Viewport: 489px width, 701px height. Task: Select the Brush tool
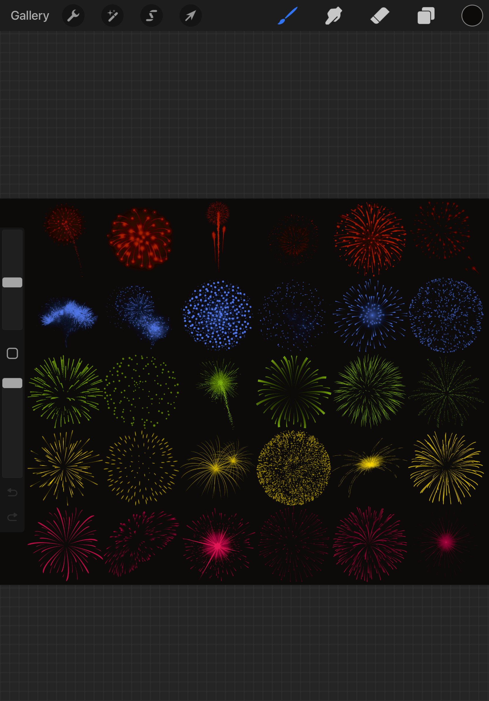[x=288, y=16]
